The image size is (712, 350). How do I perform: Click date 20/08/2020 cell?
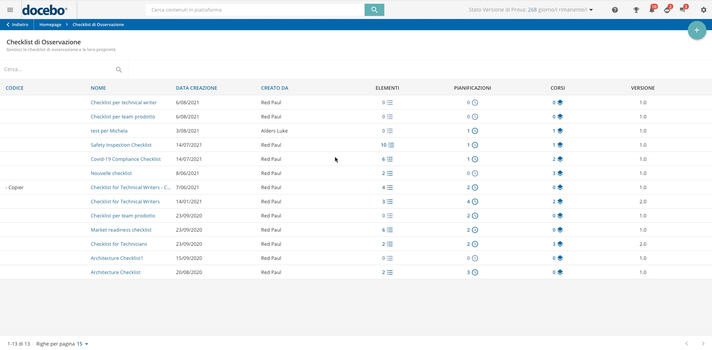pyautogui.click(x=189, y=273)
